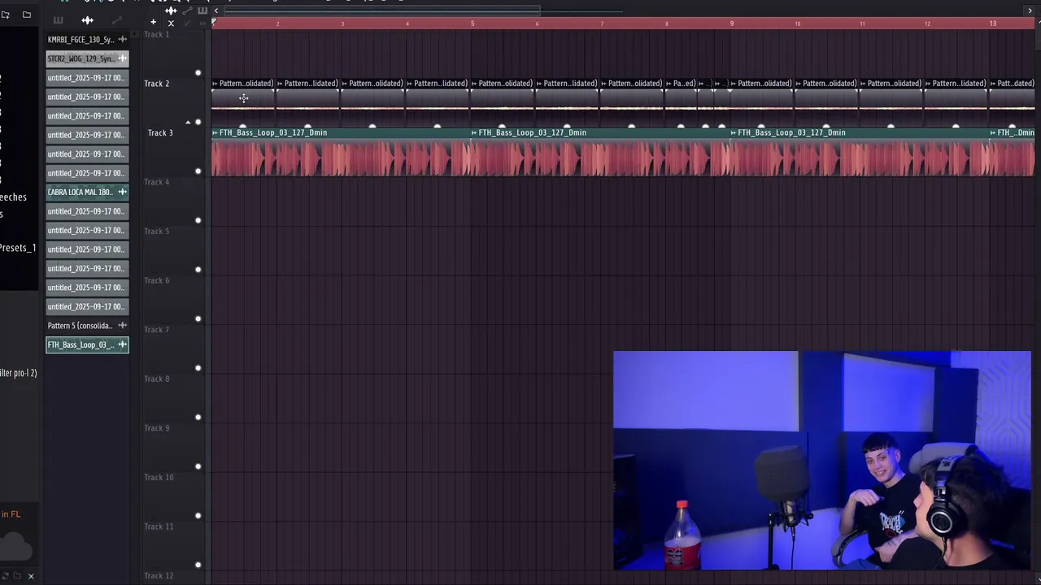Screen dimensions: 1041x585
Task: Open menu of first Pattern consolidated clip
Action: [x=215, y=83]
